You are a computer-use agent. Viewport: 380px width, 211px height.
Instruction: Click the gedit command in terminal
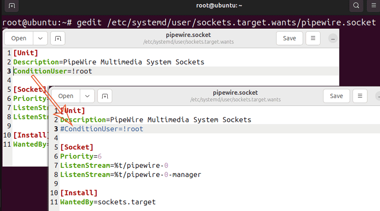[226, 22]
